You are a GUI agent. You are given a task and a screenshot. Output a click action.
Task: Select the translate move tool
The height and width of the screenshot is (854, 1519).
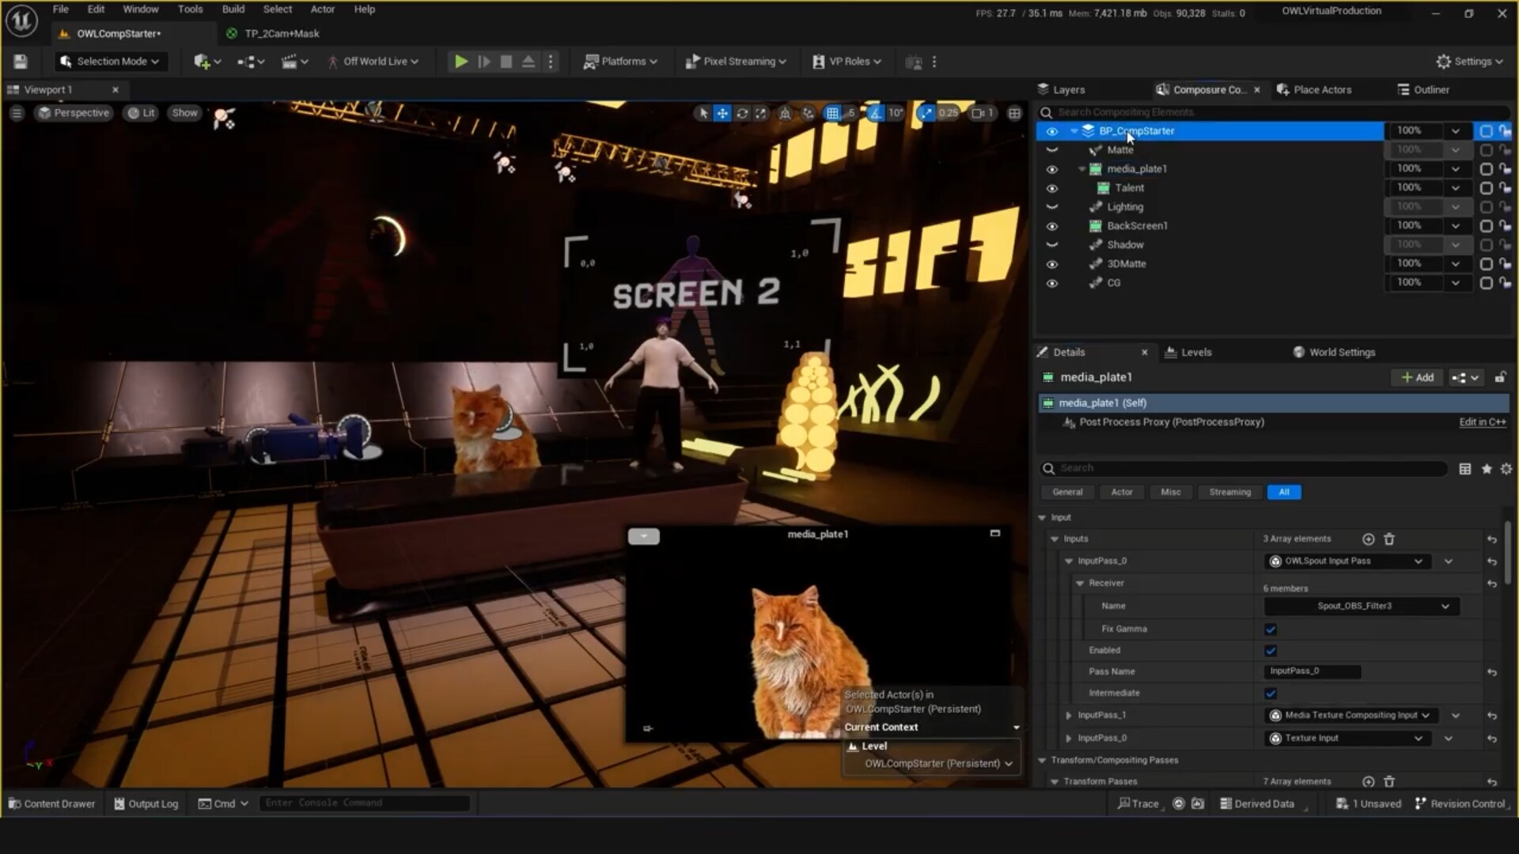(x=722, y=113)
